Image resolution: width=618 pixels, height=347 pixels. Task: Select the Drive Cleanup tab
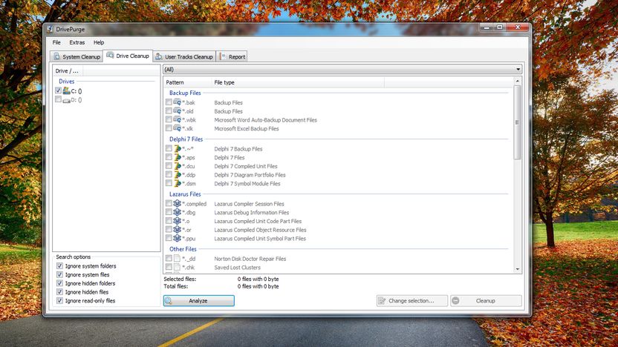tap(128, 56)
